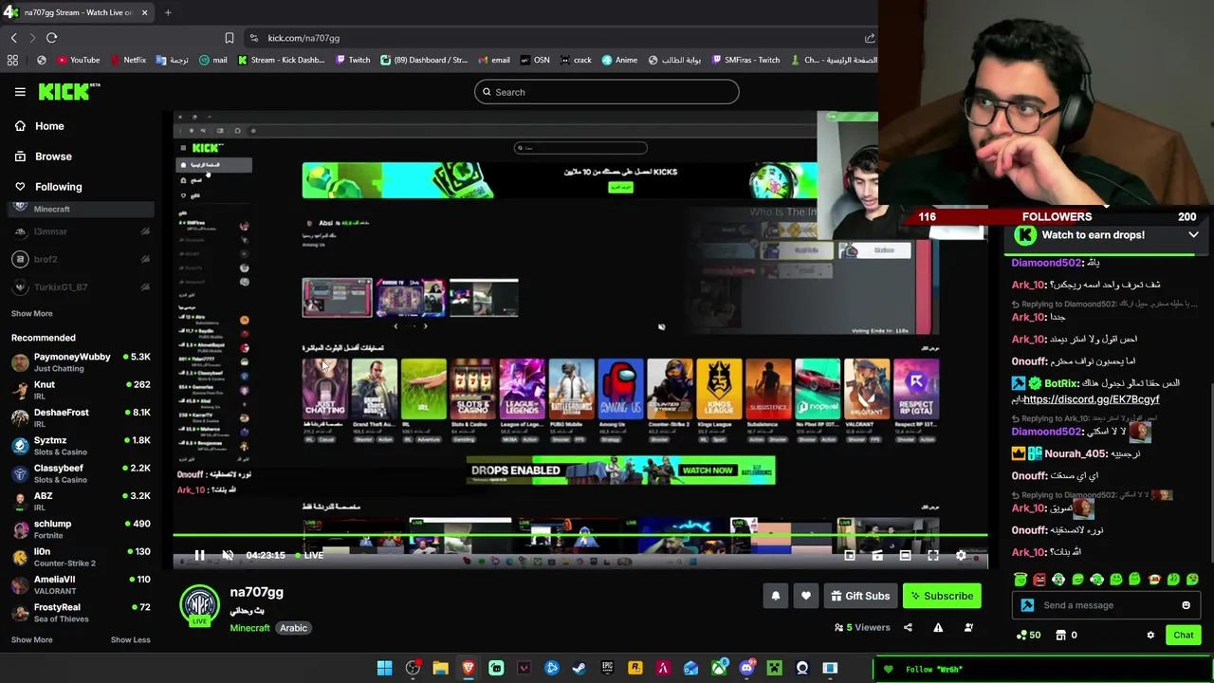Open the Minecraft category link
The height and width of the screenshot is (683, 1214).
click(249, 628)
